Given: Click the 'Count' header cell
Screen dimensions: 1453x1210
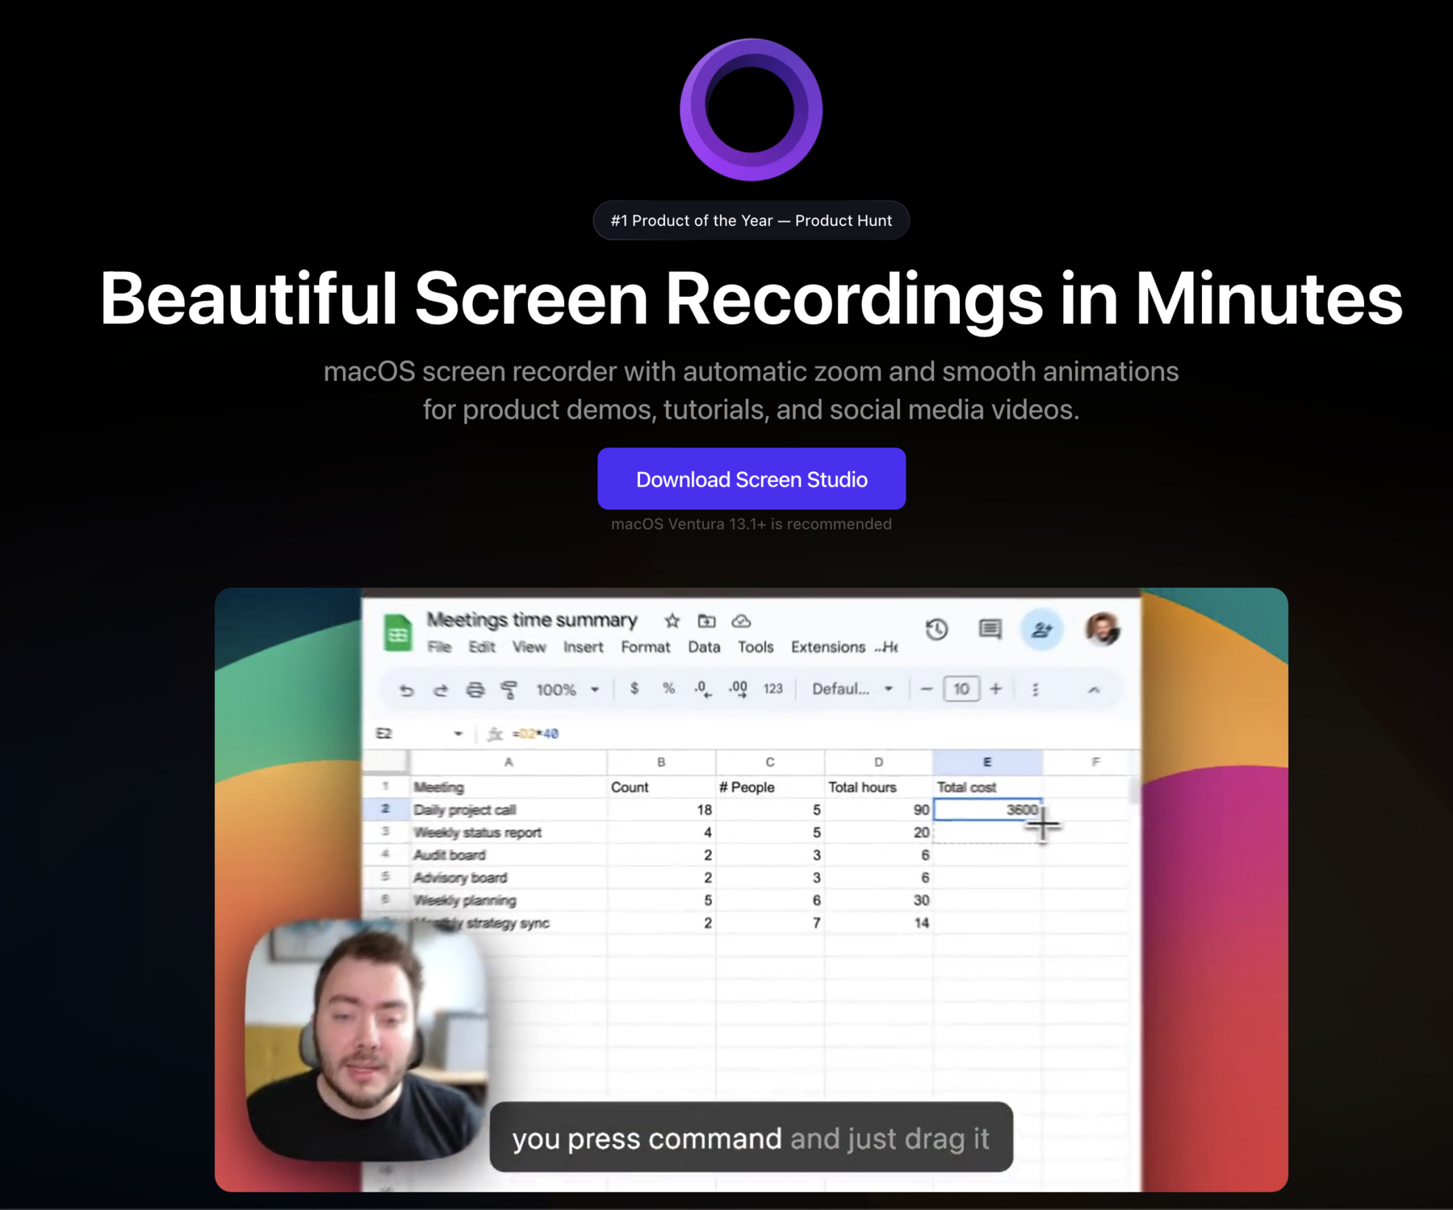Looking at the screenshot, I should 661,787.
